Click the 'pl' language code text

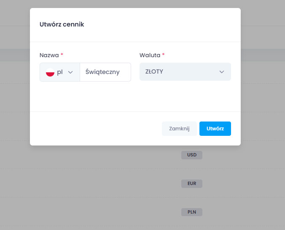60,72
